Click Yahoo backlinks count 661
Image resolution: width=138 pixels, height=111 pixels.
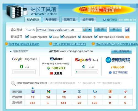tap(63, 103)
